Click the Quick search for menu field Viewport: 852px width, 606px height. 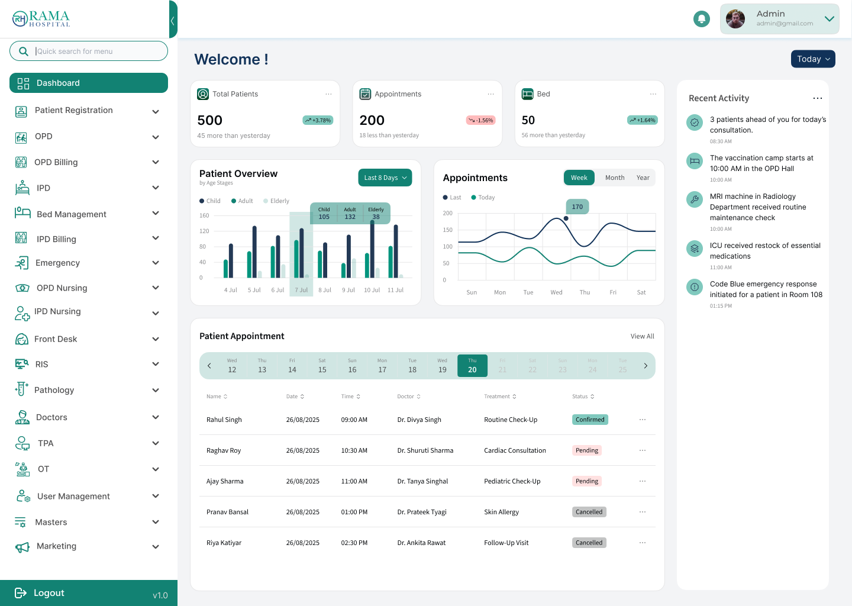pos(89,51)
